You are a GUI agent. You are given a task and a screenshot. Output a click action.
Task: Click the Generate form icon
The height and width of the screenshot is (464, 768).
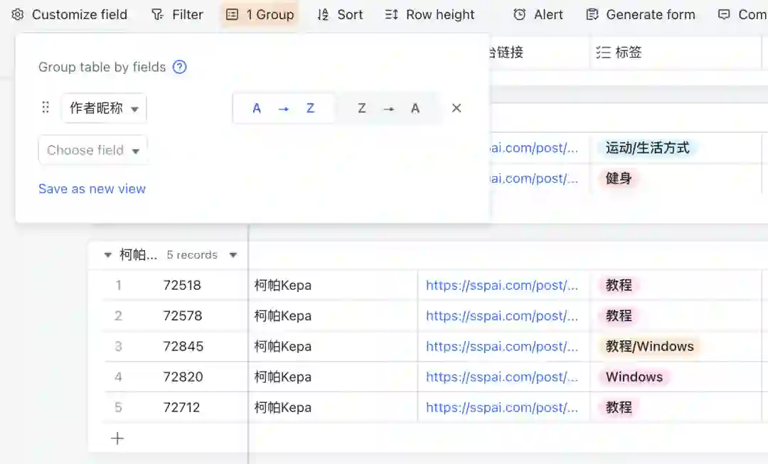[592, 14]
